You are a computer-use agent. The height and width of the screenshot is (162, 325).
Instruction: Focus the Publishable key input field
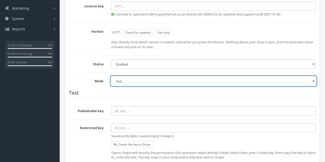[x=214, y=111]
